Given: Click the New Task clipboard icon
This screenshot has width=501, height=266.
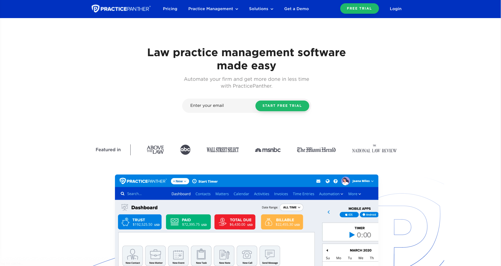Looking at the screenshot, I should click(201, 256).
